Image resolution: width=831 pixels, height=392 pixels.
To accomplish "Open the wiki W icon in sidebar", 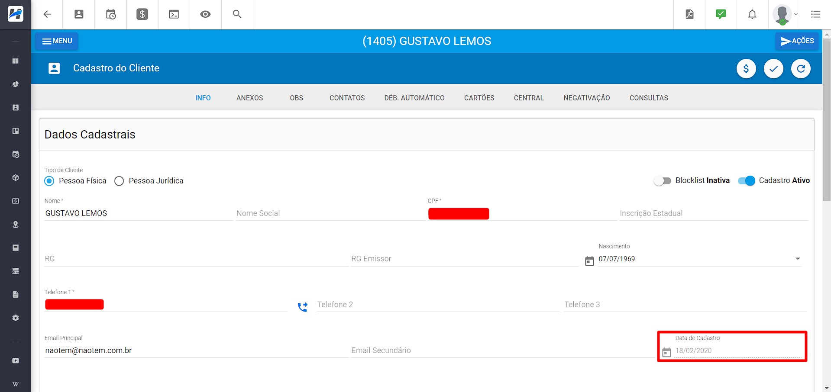I will point(16,384).
